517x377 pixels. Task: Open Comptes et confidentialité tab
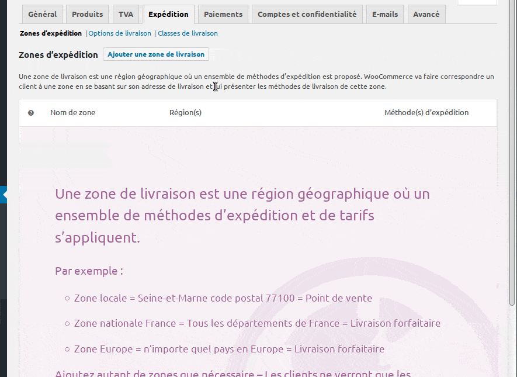coord(307,14)
